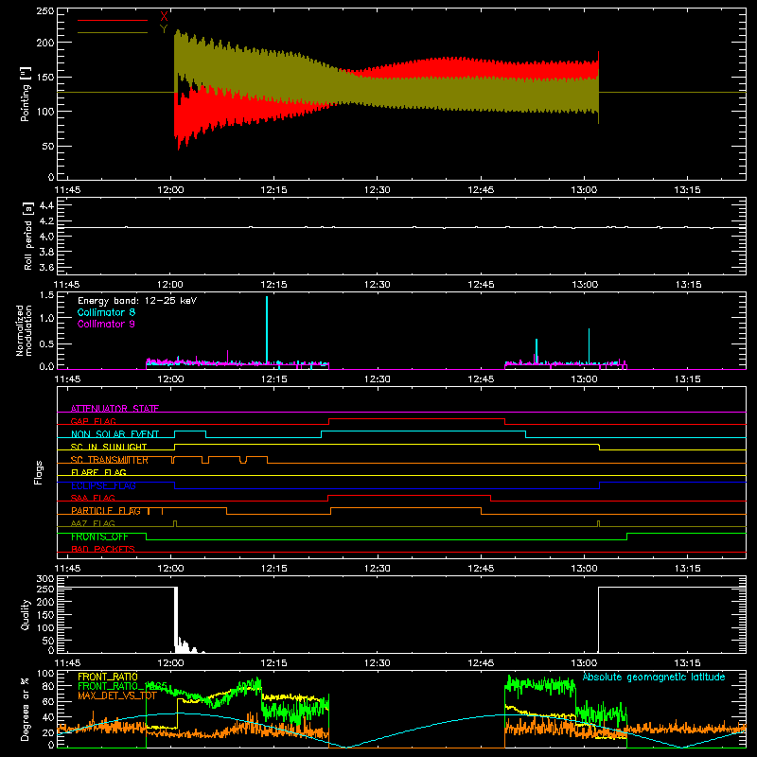Screen dimensions: 757x757
Task: Click the 12:30 tick under the Quality plot
Action: [x=377, y=663]
